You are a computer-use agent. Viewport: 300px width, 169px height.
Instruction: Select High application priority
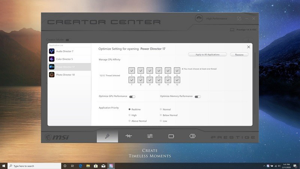(x=129, y=115)
